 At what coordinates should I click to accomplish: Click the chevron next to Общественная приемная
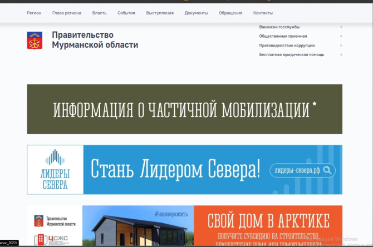[x=341, y=36]
